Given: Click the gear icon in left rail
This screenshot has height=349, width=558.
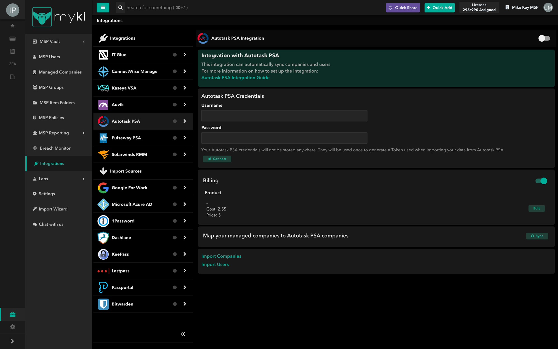Looking at the screenshot, I should pyautogui.click(x=13, y=327).
